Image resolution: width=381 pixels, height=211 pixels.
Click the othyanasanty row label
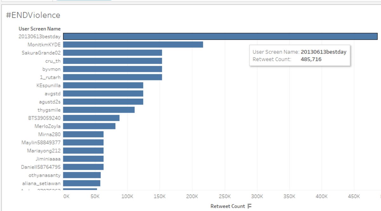[45, 175]
